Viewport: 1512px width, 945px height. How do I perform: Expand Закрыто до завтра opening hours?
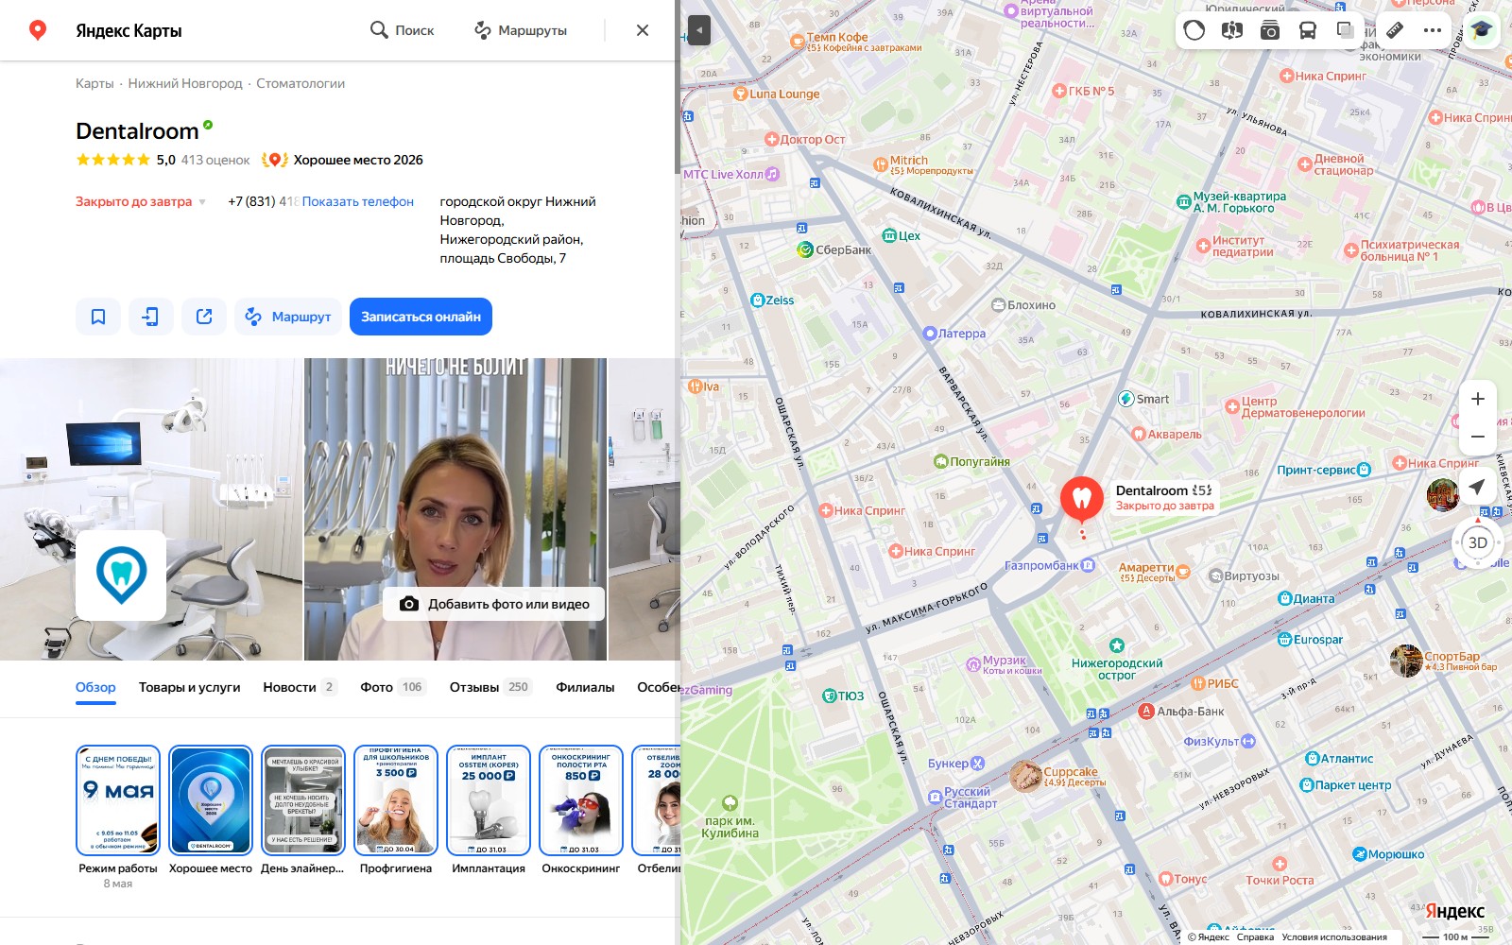tap(141, 201)
